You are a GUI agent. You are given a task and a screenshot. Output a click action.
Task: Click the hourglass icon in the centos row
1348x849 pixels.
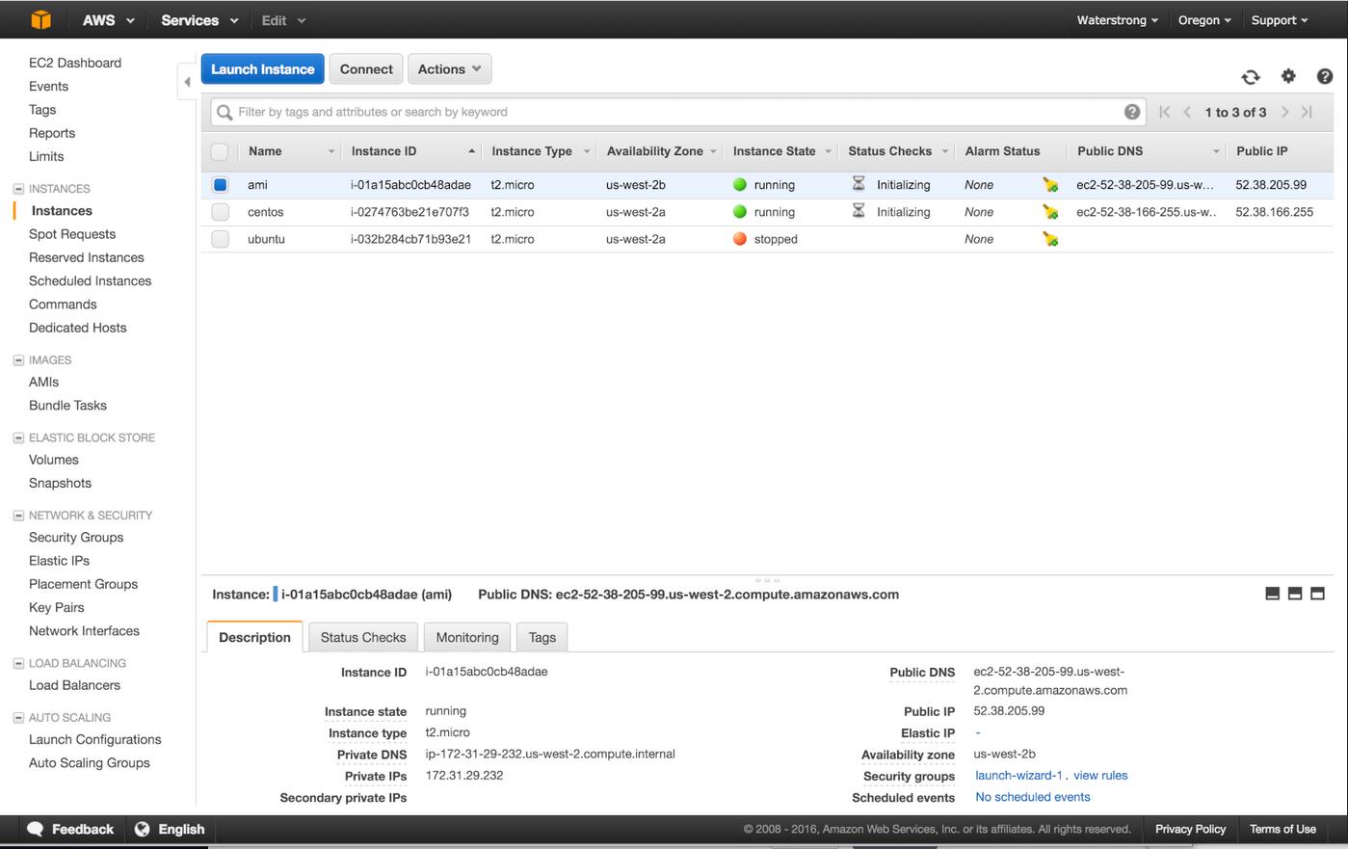[x=859, y=210]
